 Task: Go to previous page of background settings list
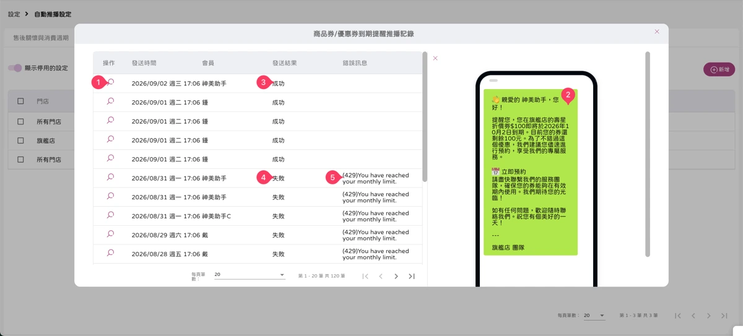693,316
